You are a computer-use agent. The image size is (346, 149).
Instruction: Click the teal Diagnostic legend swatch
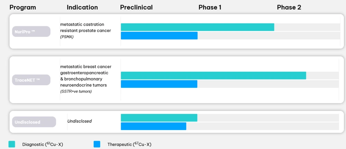12,144
